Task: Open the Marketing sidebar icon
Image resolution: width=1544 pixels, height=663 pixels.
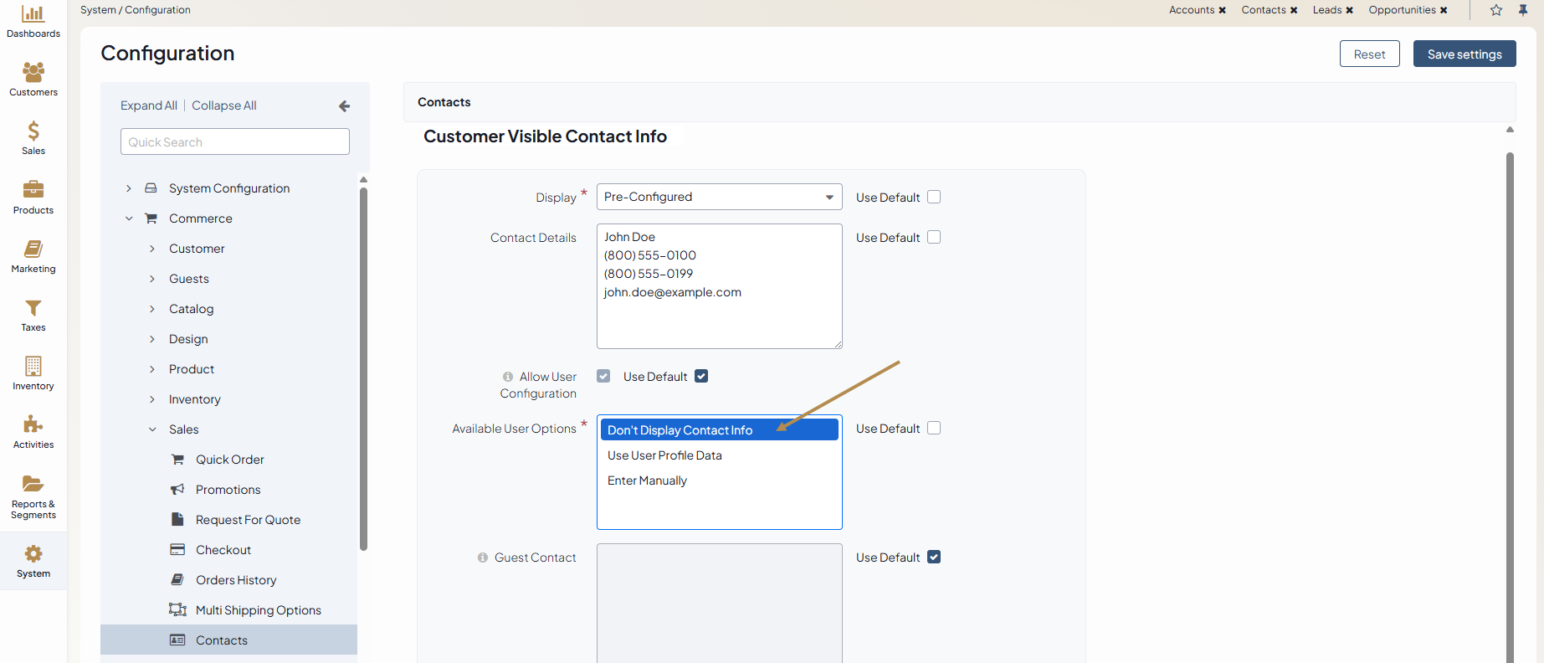Action: pyautogui.click(x=33, y=249)
